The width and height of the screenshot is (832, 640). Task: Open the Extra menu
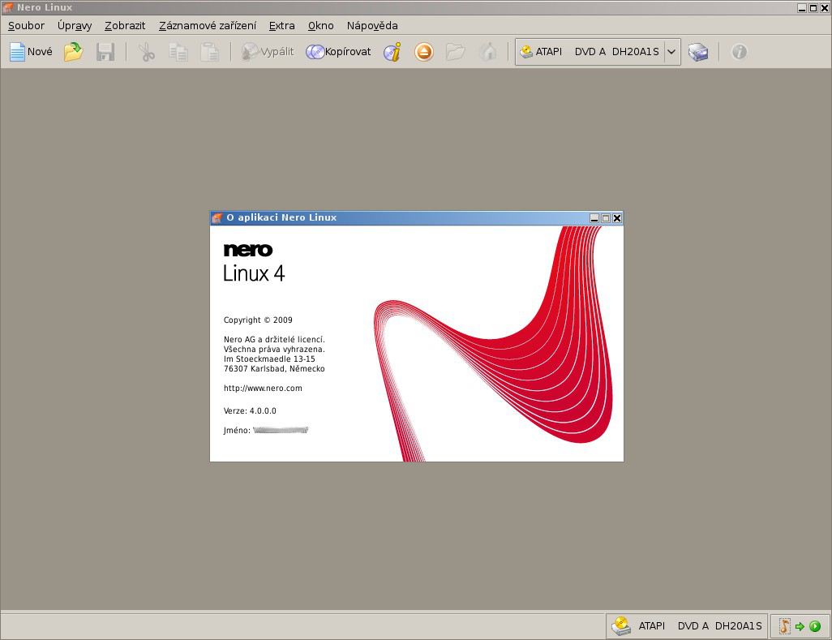(281, 25)
